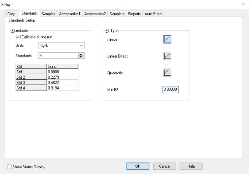Uncheck Calibrate during run

19,37
